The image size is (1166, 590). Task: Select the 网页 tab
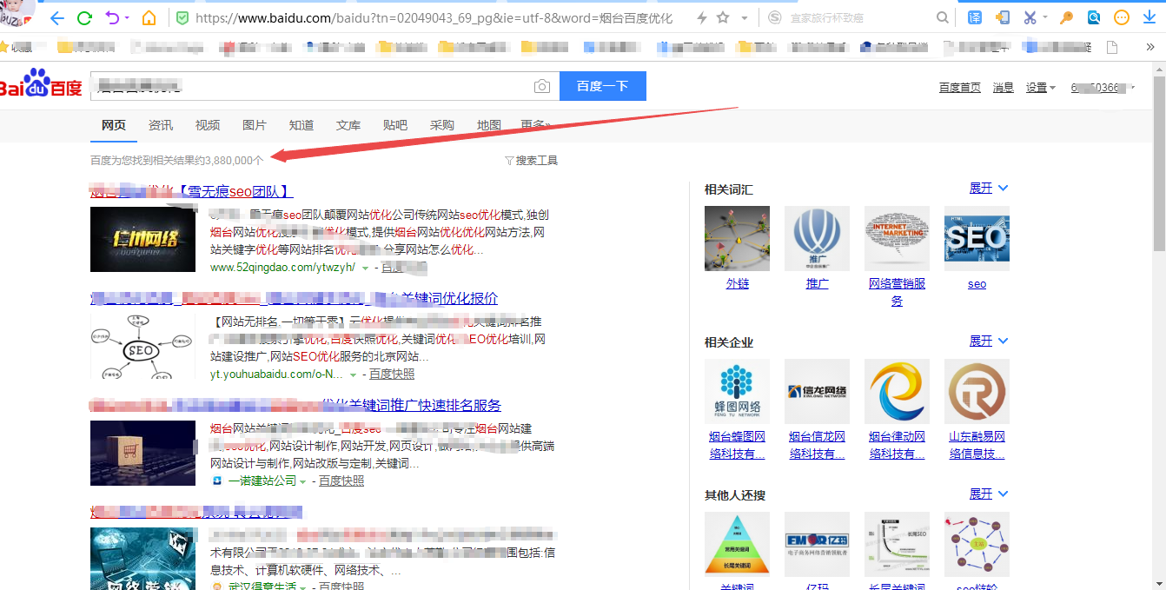click(x=114, y=125)
